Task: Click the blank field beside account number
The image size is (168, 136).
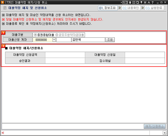Action: tap(64, 40)
